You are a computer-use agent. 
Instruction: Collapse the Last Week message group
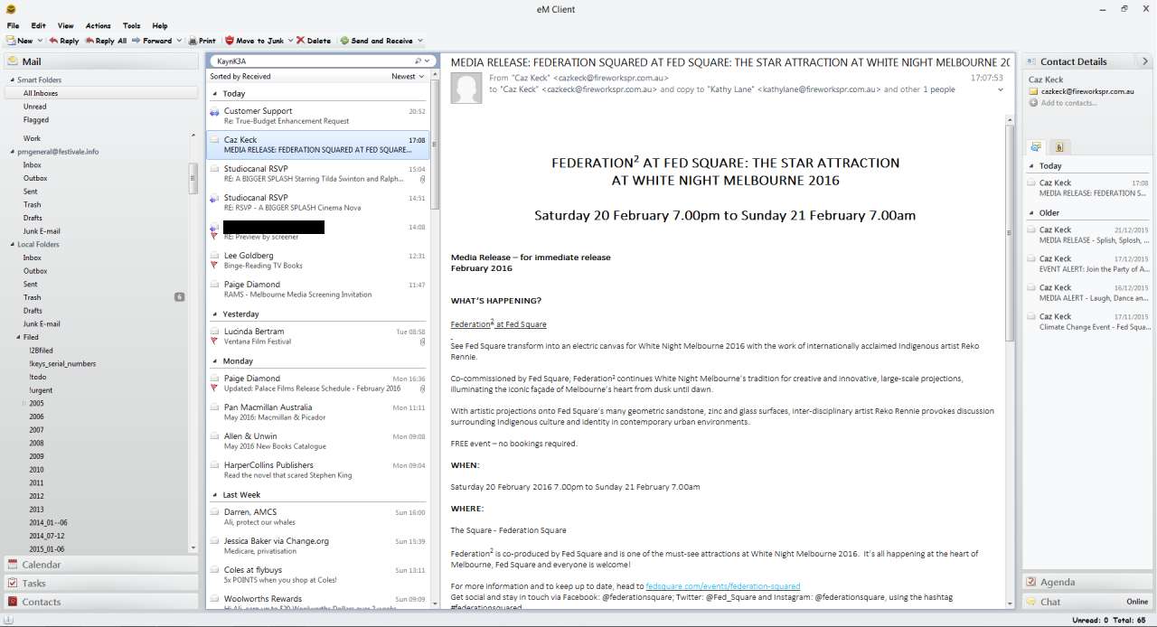tap(214, 495)
